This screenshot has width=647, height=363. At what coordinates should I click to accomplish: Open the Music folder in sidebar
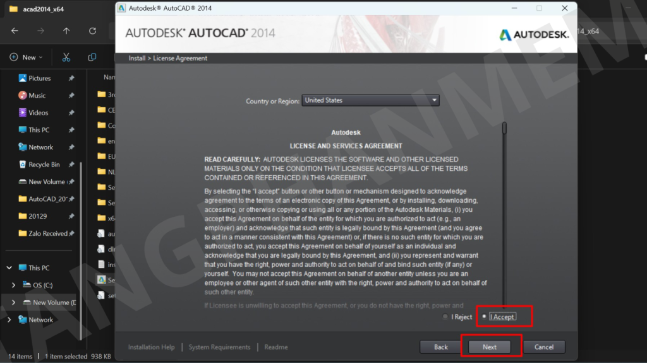(x=37, y=95)
